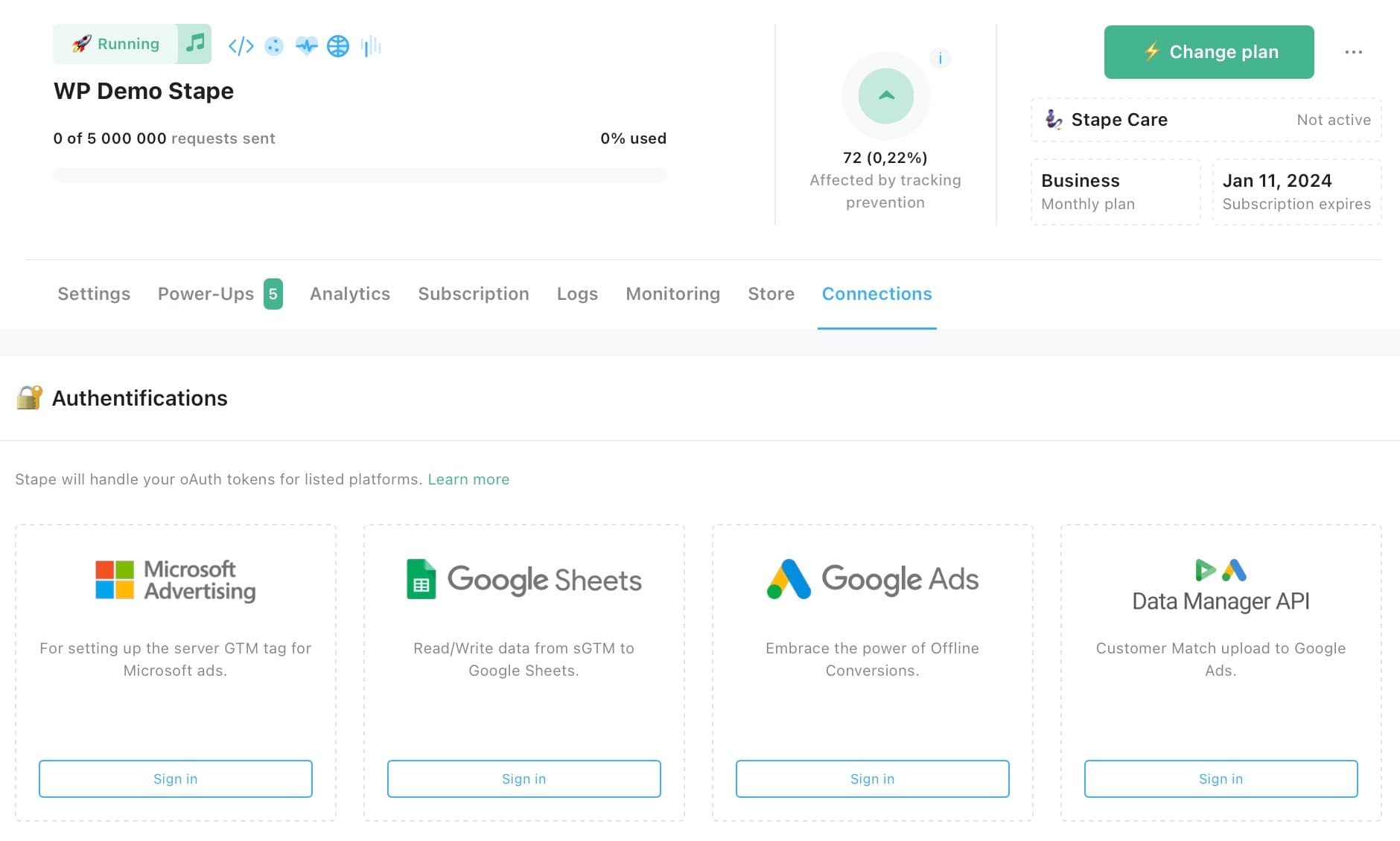Image resolution: width=1400 pixels, height=841 pixels.
Task: Click the code brackets power-up icon
Action: (x=241, y=46)
